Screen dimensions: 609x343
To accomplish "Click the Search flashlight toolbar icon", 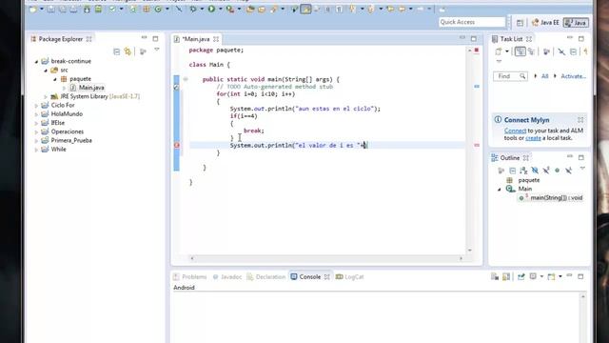I will [274, 9].
